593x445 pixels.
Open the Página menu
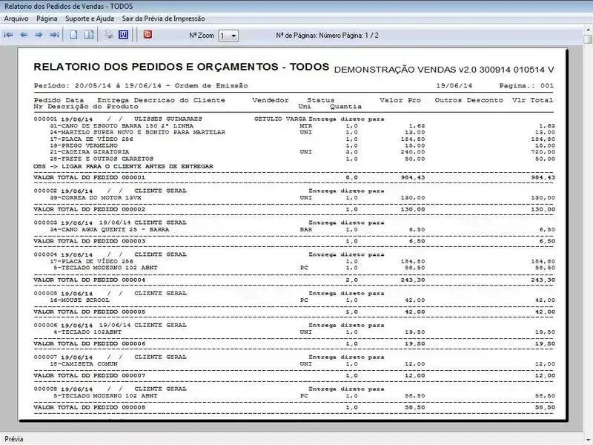coord(47,17)
